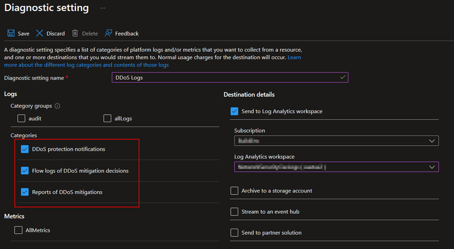Follow the Learn more about log categories link
The image size is (454, 249).
point(86,65)
